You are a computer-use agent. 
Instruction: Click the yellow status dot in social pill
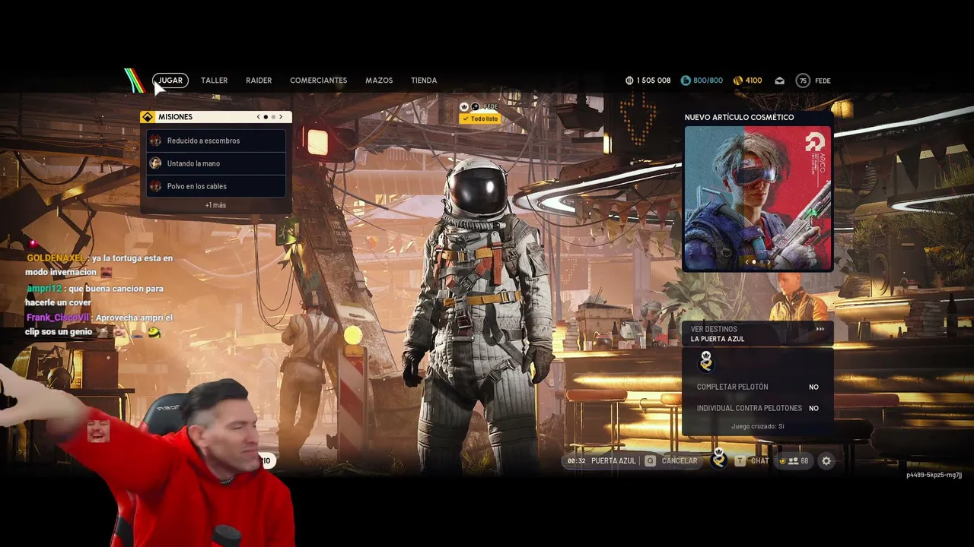pos(782,461)
